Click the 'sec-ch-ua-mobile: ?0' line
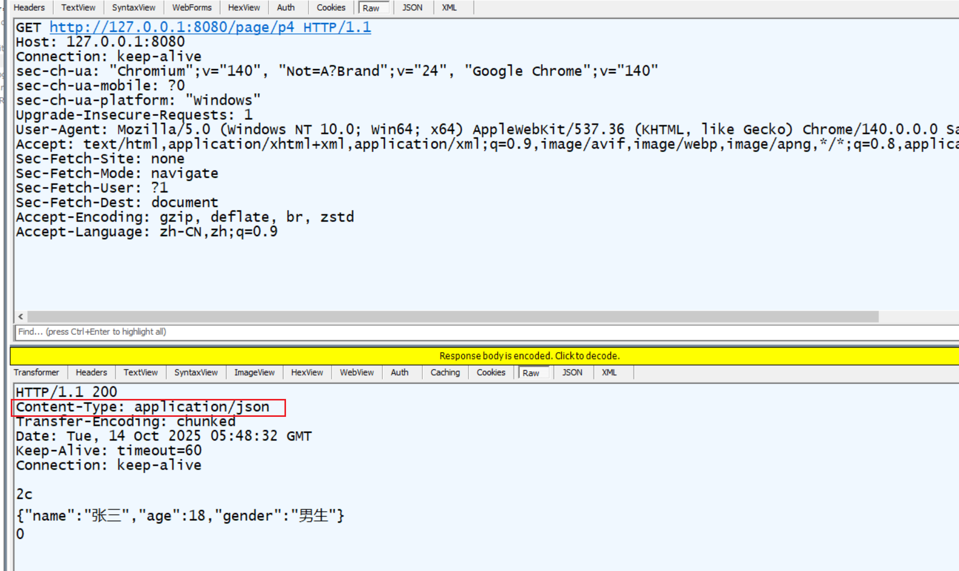Screen dimensions: 959x571 [100, 86]
